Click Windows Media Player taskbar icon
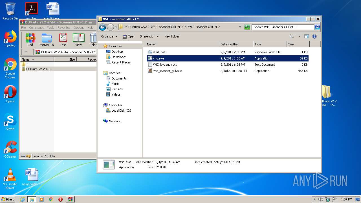361x203 pixels. pos(41,199)
